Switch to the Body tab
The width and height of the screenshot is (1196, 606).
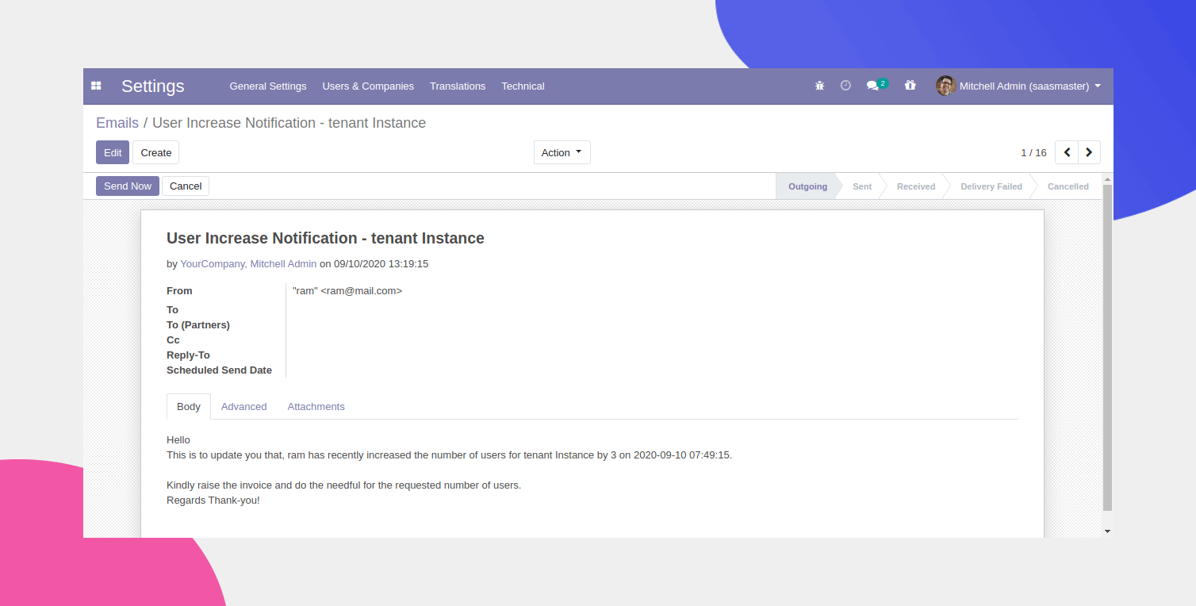(x=189, y=406)
